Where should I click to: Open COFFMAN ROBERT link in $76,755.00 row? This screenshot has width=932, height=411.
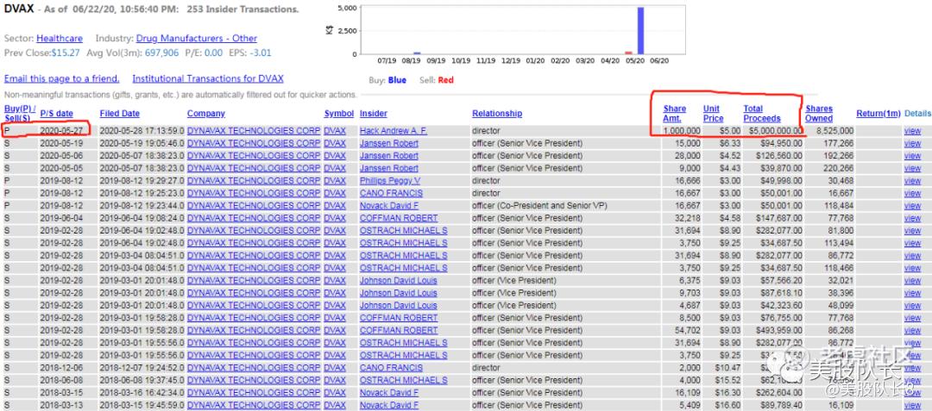point(398,318)
